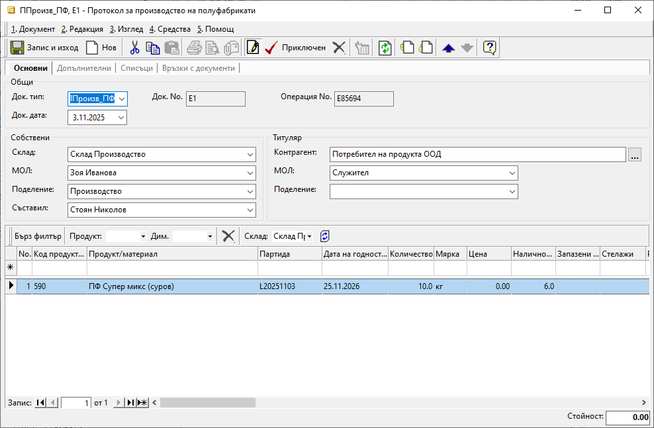
Task: Click the Контрагент browse ellipsis button
Action: 635,155
